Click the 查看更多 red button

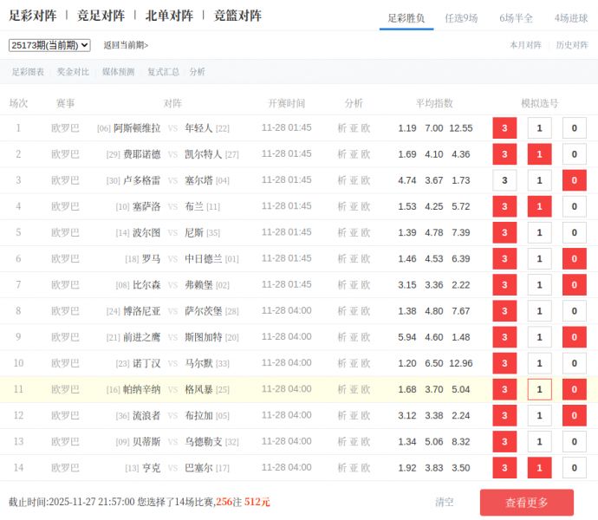click(x=526, y=503)
